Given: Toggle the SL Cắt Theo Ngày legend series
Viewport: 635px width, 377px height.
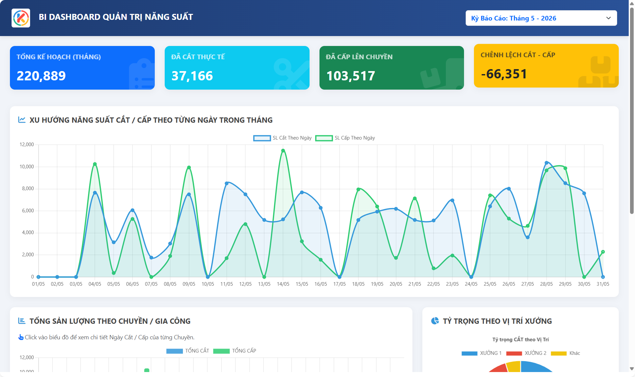Looking at the screenshot, I should click(282, 138).
